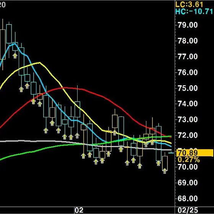The width and height of the screenshot is (214, 214).
Task: Click the 75.00 price axis label
Action: click(188, 88)
